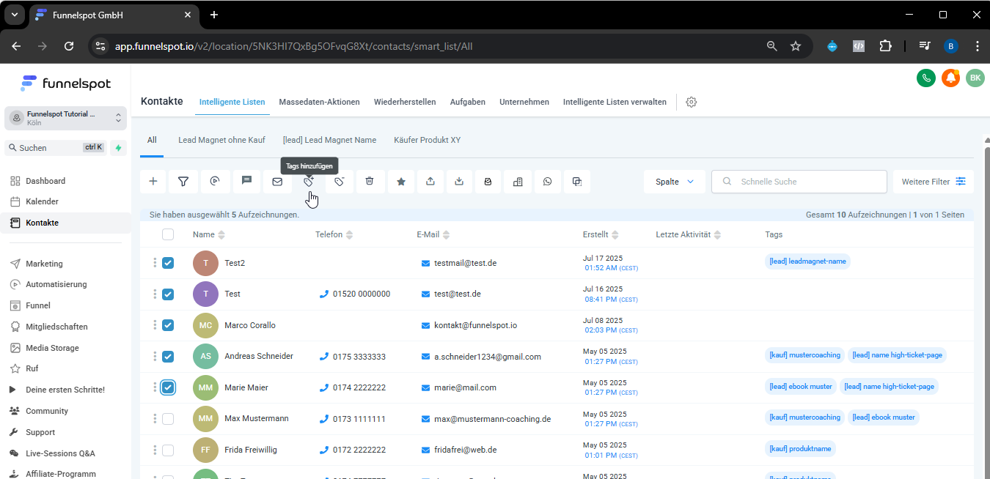Sort by the Letzte Aktivität column arrows
This screenshot has height=479, width=990.
[x=717, y=235]
